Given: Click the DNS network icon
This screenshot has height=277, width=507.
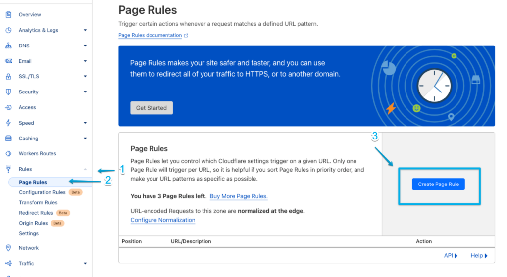Looking at the screenshot, I should (x=8, y=46).
